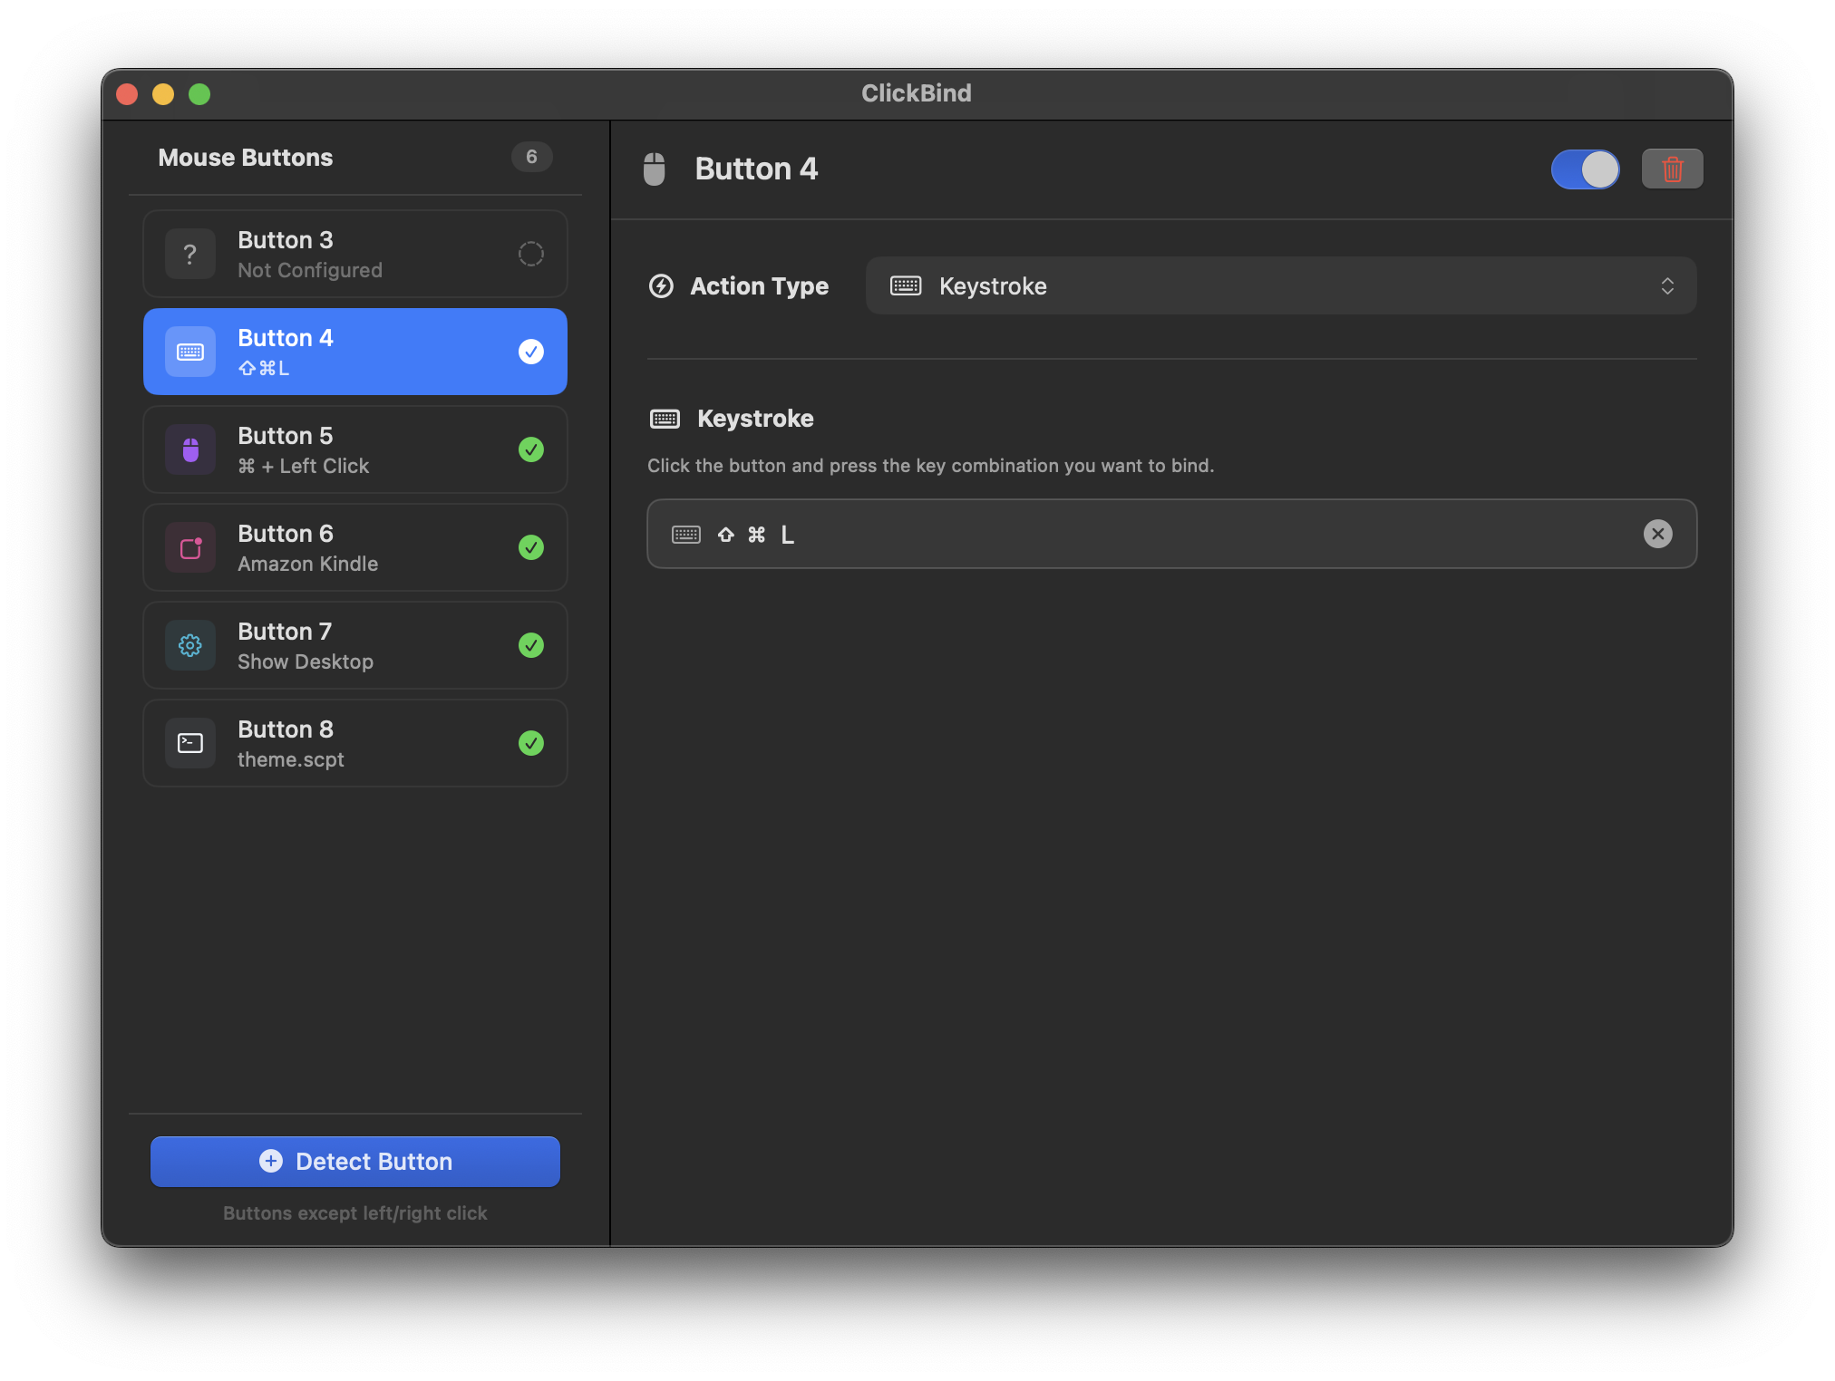
Task: Disable Button 4 using the toggle switch
Action: pos(1585,169)
